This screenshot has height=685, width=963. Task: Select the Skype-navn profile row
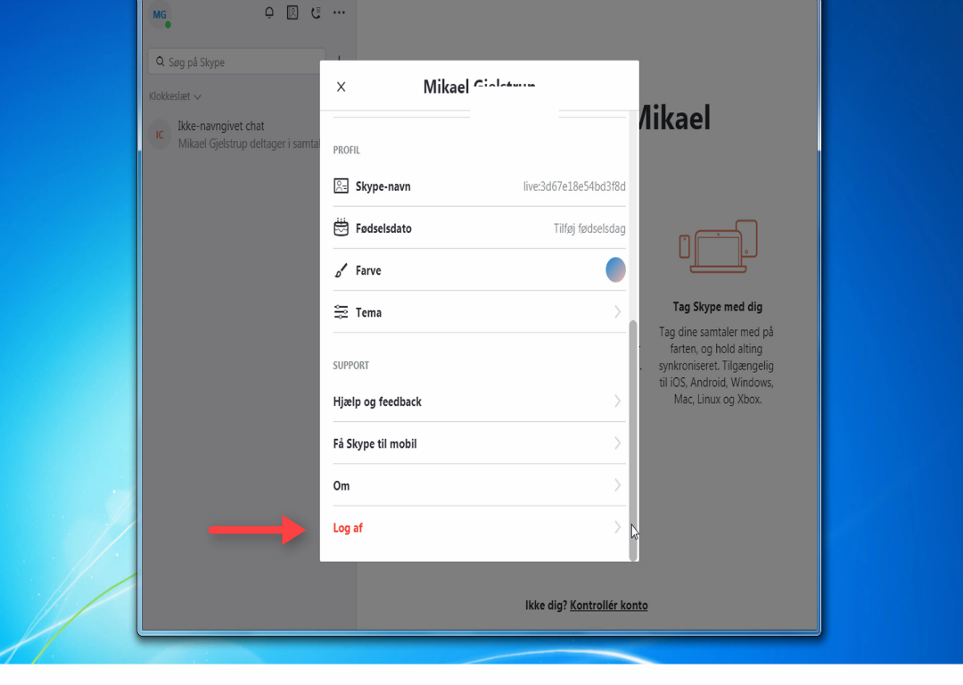click(479, 186)
